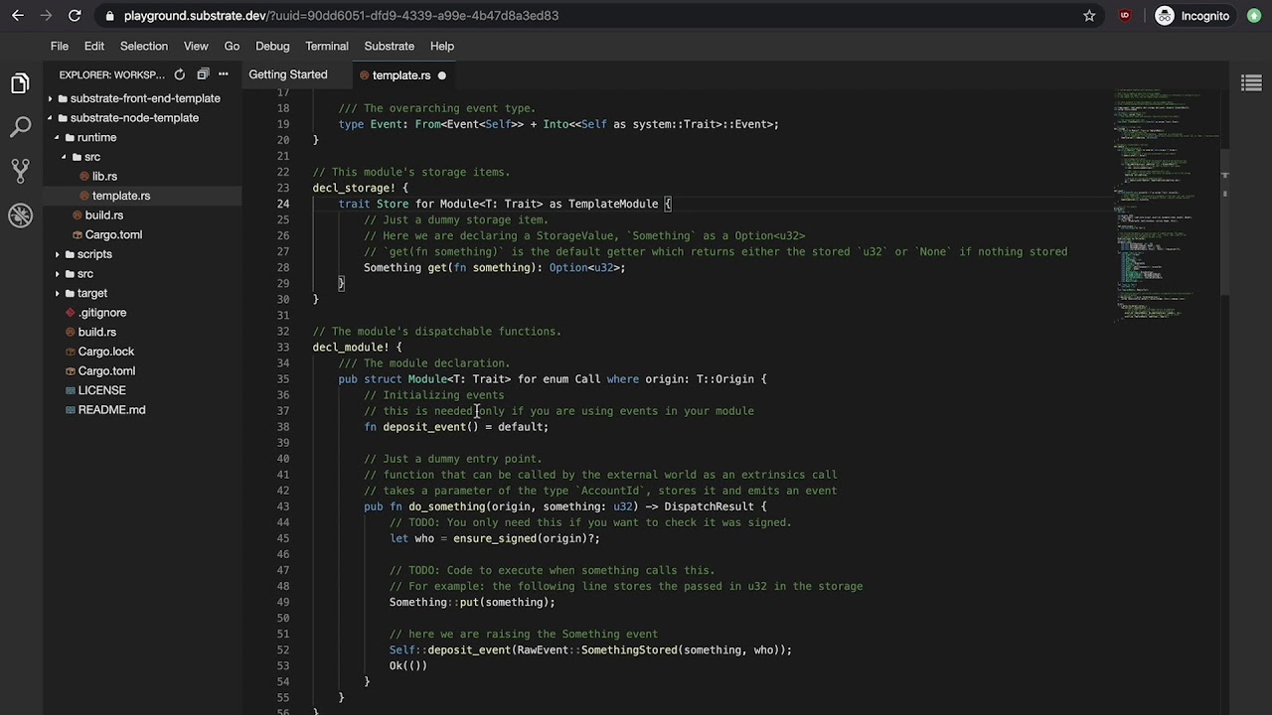Open the Substrate menu

(390, 46)
